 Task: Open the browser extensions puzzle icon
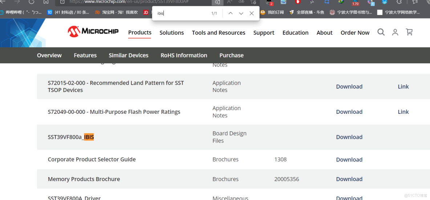click(399, 2)
